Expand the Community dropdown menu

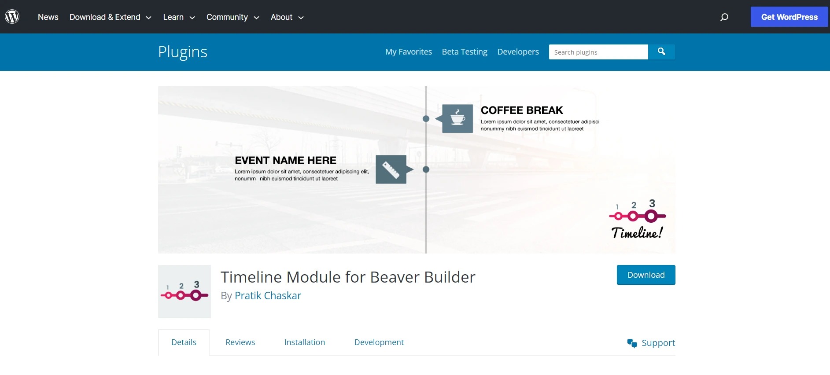(x=232, y=17)
